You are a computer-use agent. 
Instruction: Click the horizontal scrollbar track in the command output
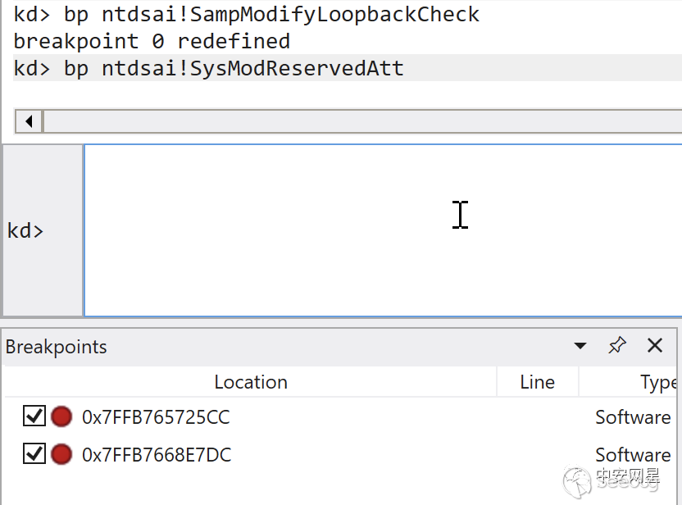362,121
